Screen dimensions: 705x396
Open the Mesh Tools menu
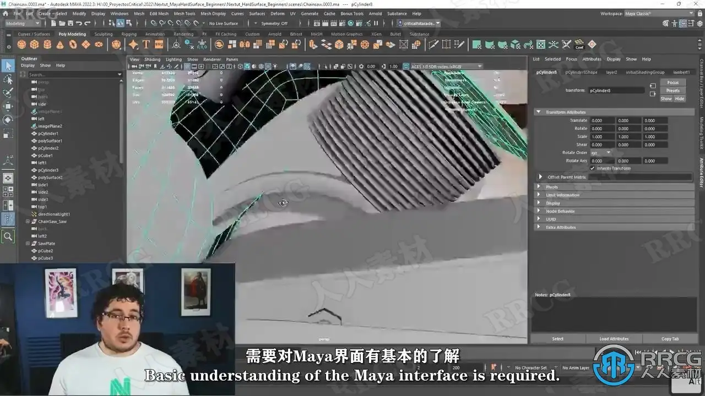(x=185, y=13)
